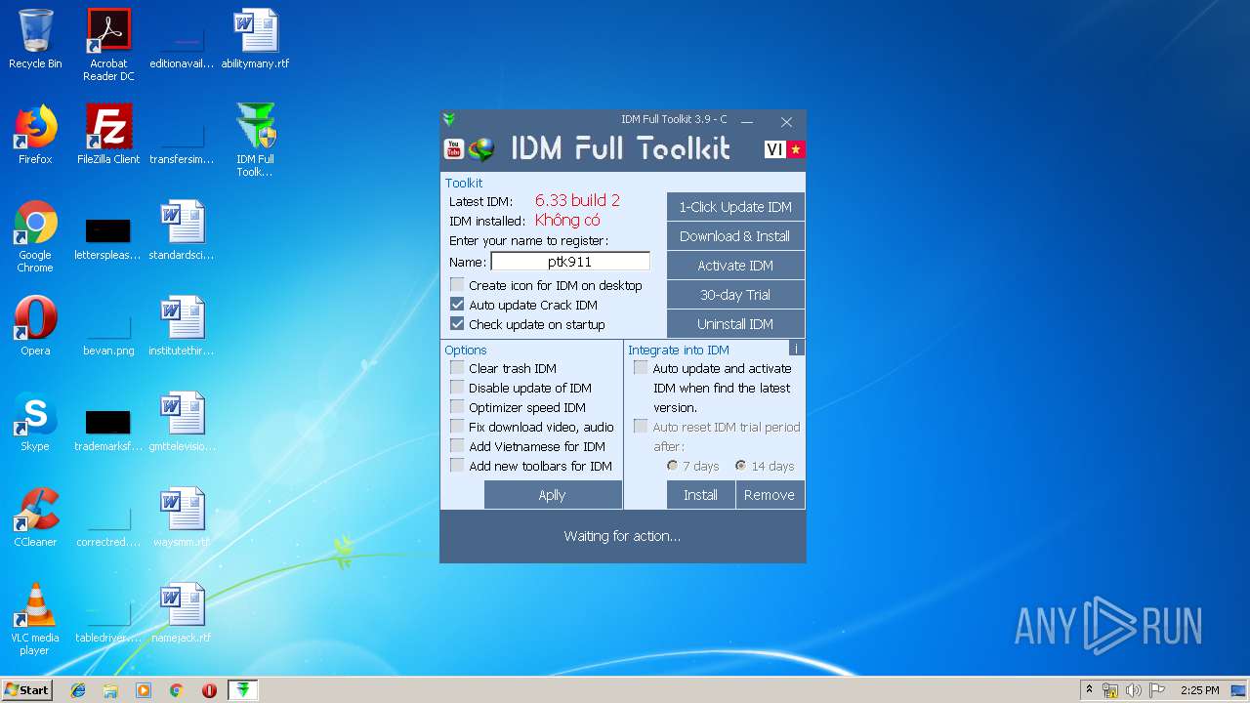The width and height of the screenshot is (1250, 703).
Task: Click Activate IDM button
Action: 735,266
